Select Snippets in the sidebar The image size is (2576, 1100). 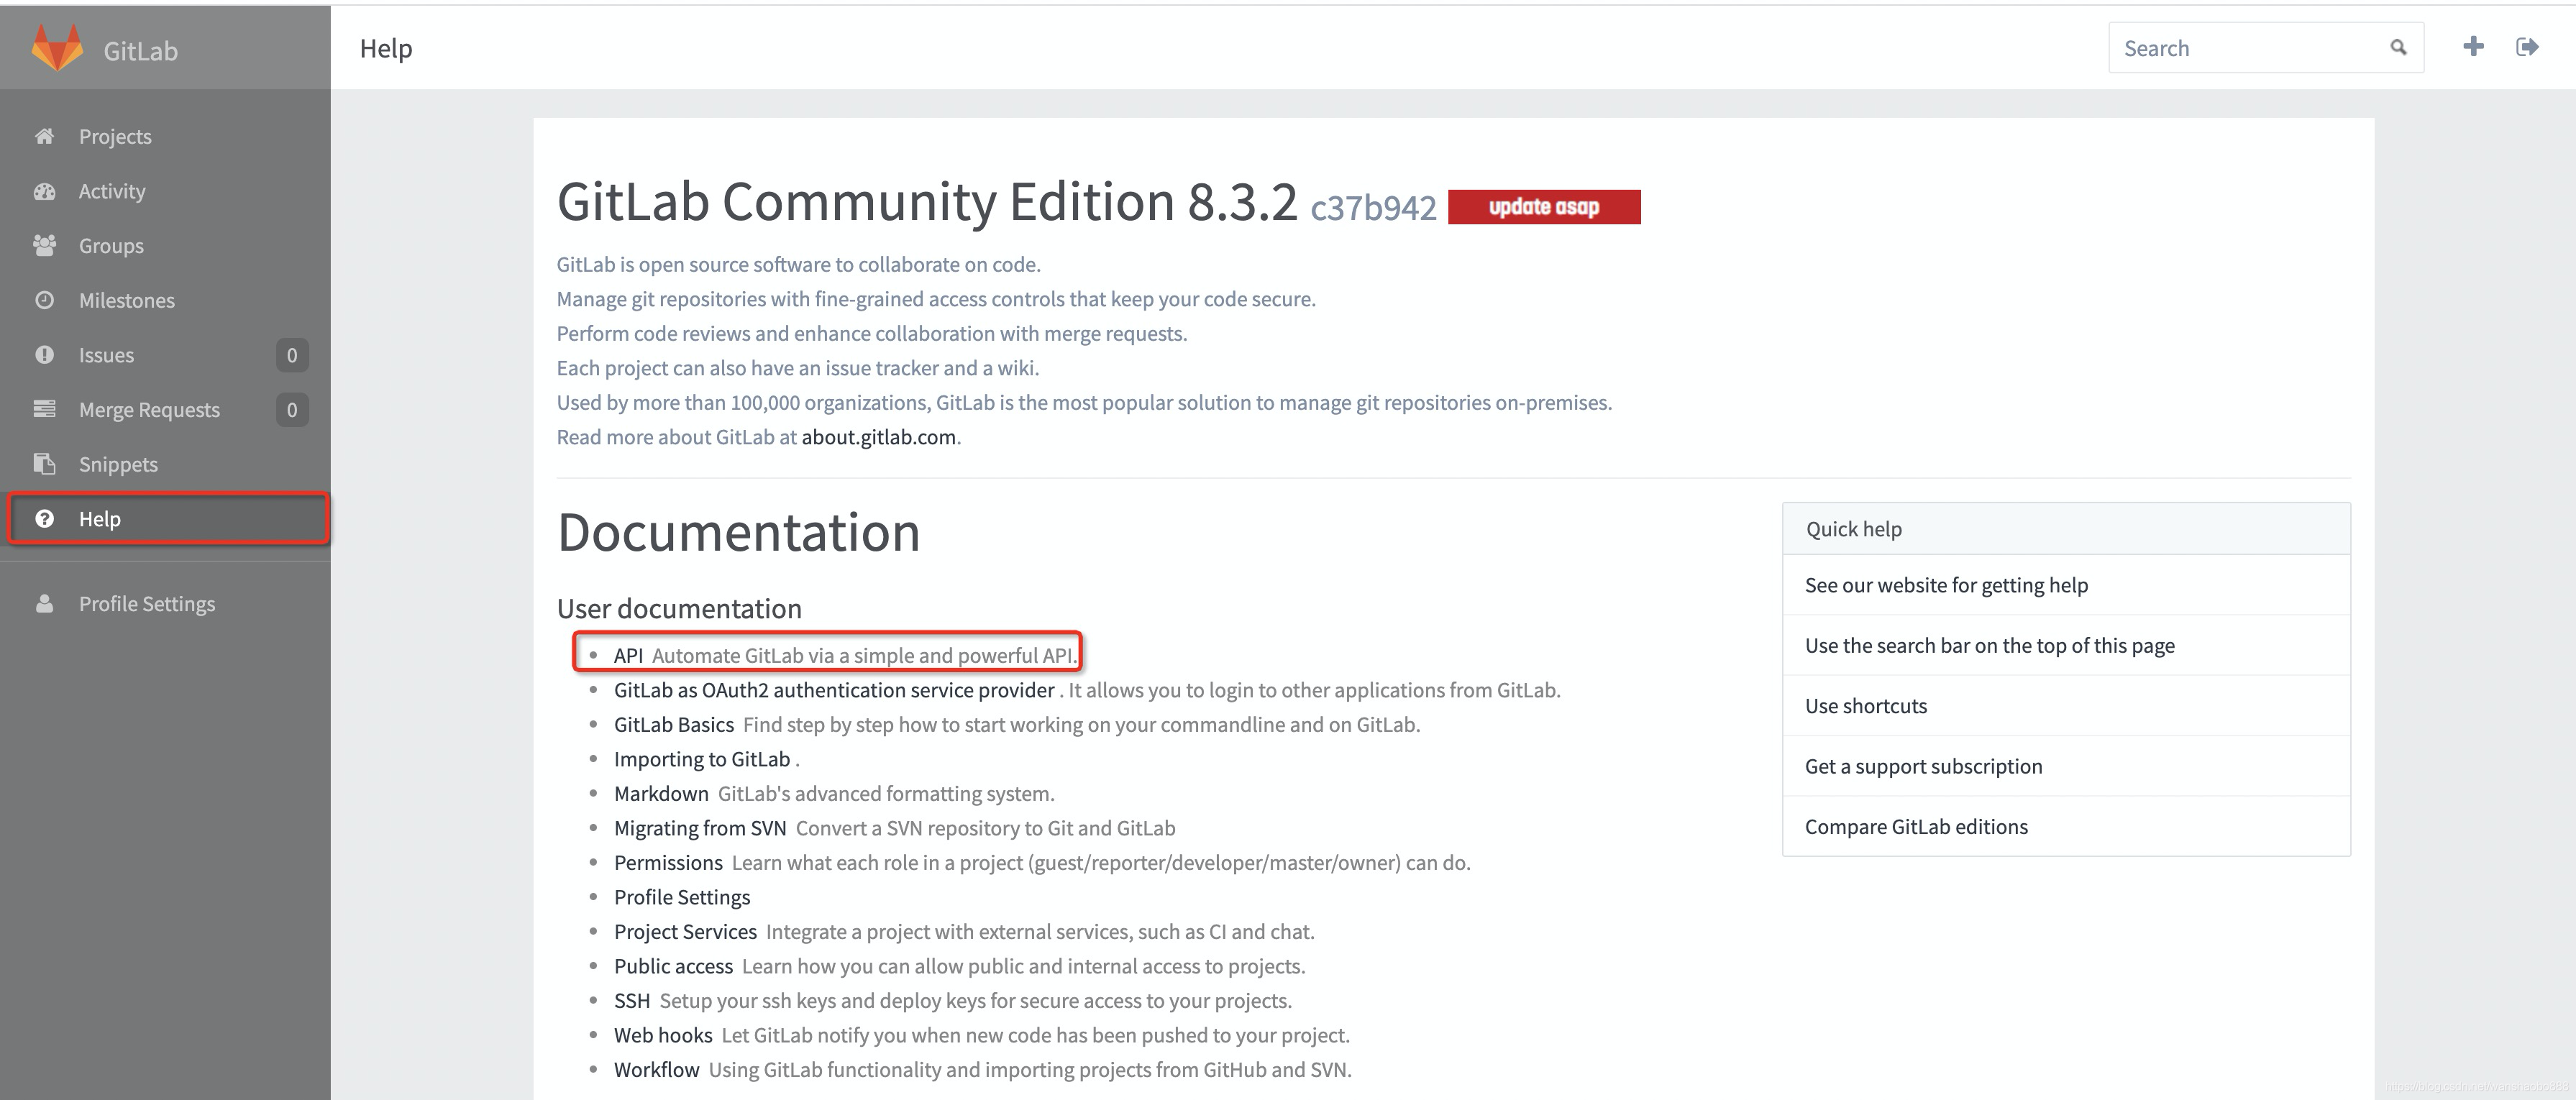165,464
